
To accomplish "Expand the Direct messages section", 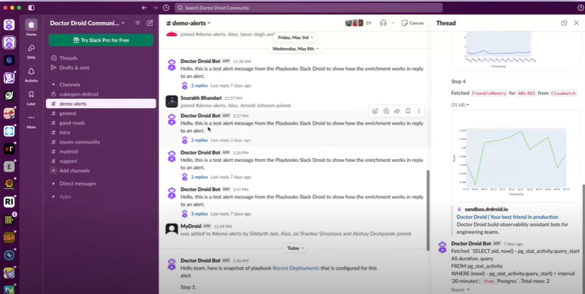I will 53,184.
